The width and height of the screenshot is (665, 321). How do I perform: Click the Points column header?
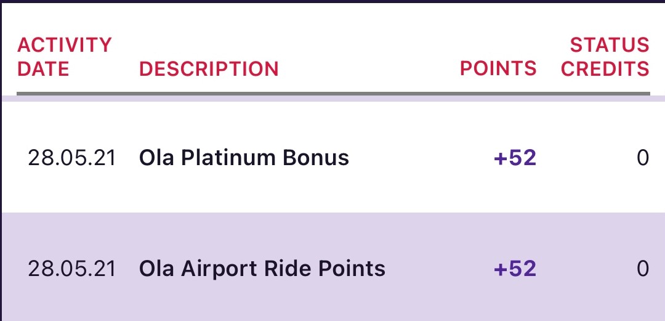click(x=498, y=69)
